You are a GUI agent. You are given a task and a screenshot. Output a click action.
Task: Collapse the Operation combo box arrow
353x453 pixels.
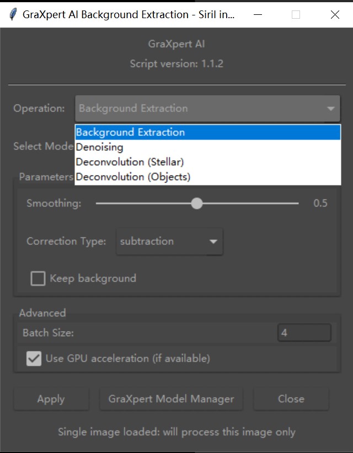tap(330, 108)
